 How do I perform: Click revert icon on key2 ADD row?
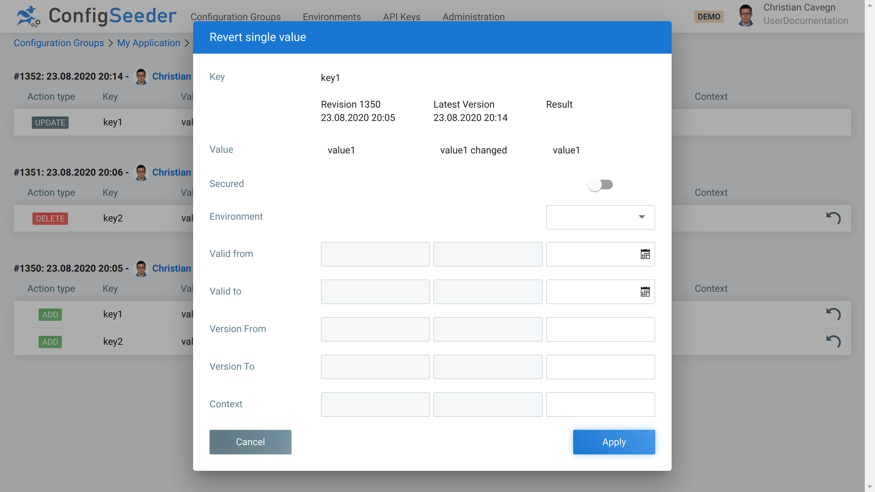point(833,341)
